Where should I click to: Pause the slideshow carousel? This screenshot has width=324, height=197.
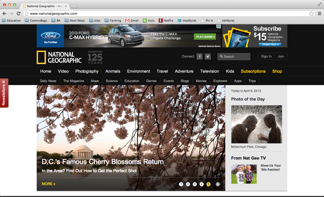pyautogui.click(x=218, y=184)
